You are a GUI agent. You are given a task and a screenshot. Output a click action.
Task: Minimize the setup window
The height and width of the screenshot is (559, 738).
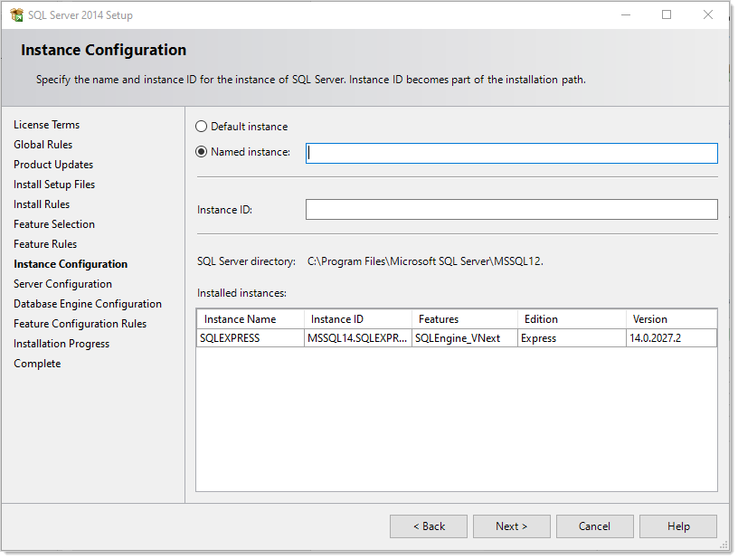[x=625, y=15]
